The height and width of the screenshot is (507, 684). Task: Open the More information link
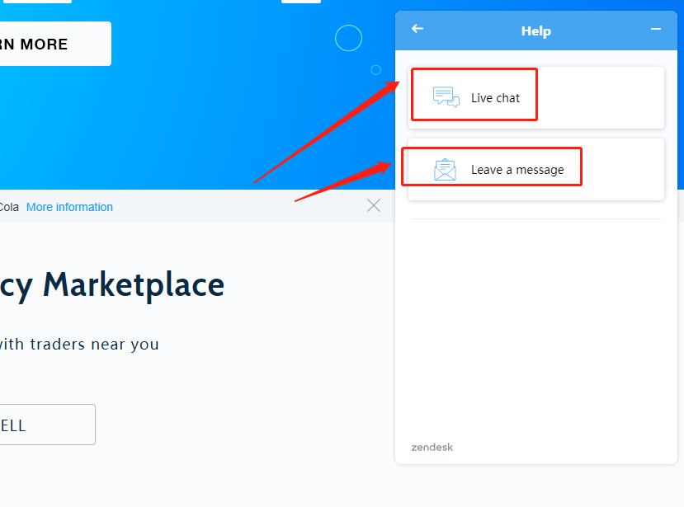pyautogui.click(x=69, y=207)
